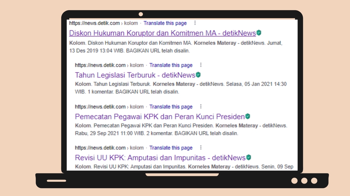
Task: Click the URL above 'Tahun Legislasi Terburuk' title
Action: 109,65
